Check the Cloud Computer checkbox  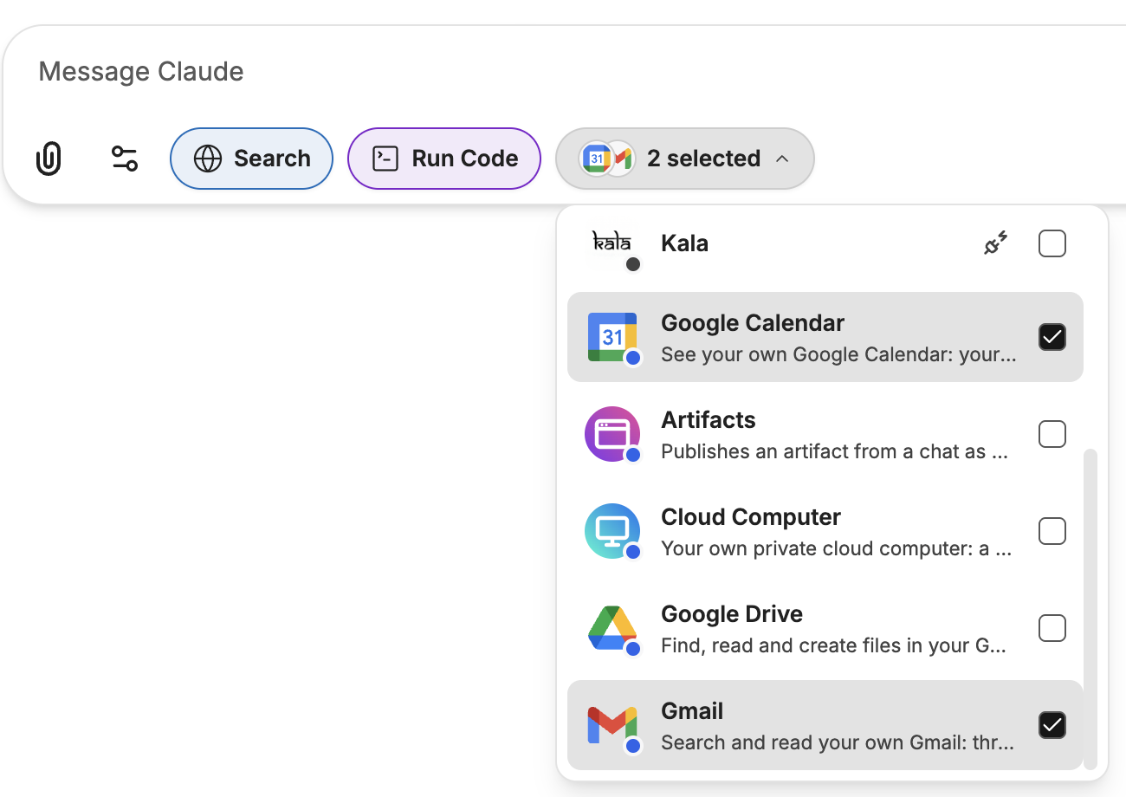pos(1052,531)
